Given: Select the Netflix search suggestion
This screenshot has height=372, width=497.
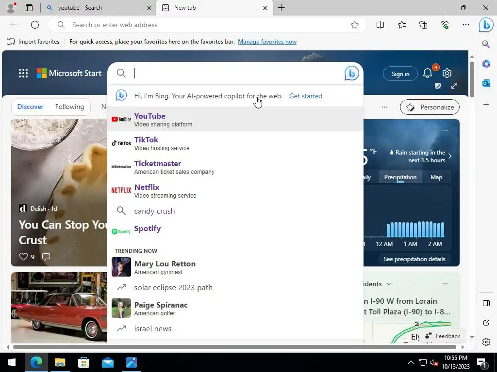Looking at the screenshot, I should pos(235,190).
